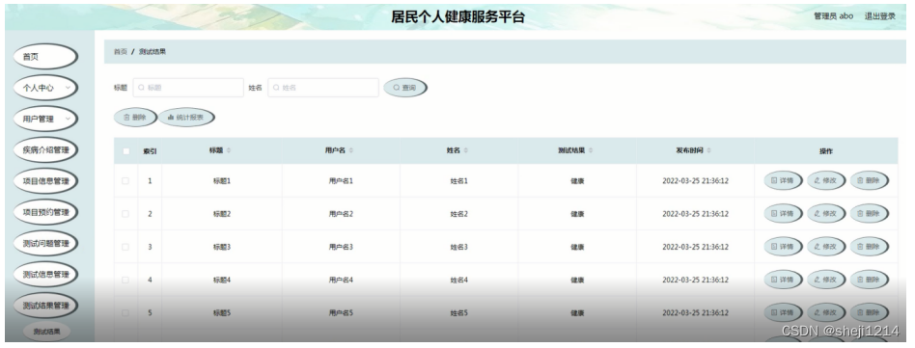Viewport: 915px width, 348px height.
Task: Open 详情 for row 4
Action: (x=783, y=280)
